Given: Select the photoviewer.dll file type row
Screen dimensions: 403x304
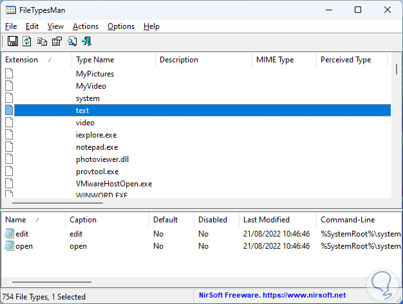Looking at the screenshot, I should coord(100,159).
